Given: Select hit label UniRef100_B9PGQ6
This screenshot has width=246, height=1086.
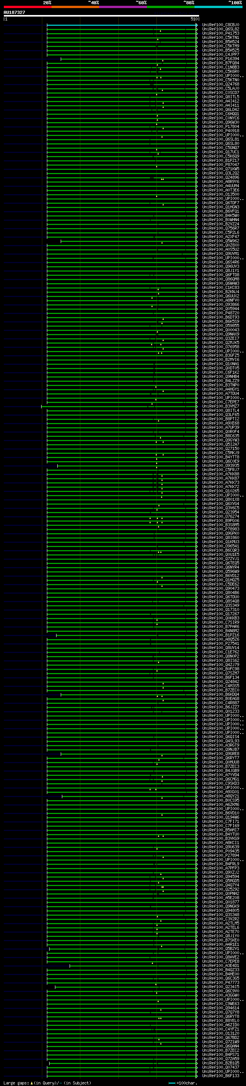Looking at the screenshot, I should point(221,520).
